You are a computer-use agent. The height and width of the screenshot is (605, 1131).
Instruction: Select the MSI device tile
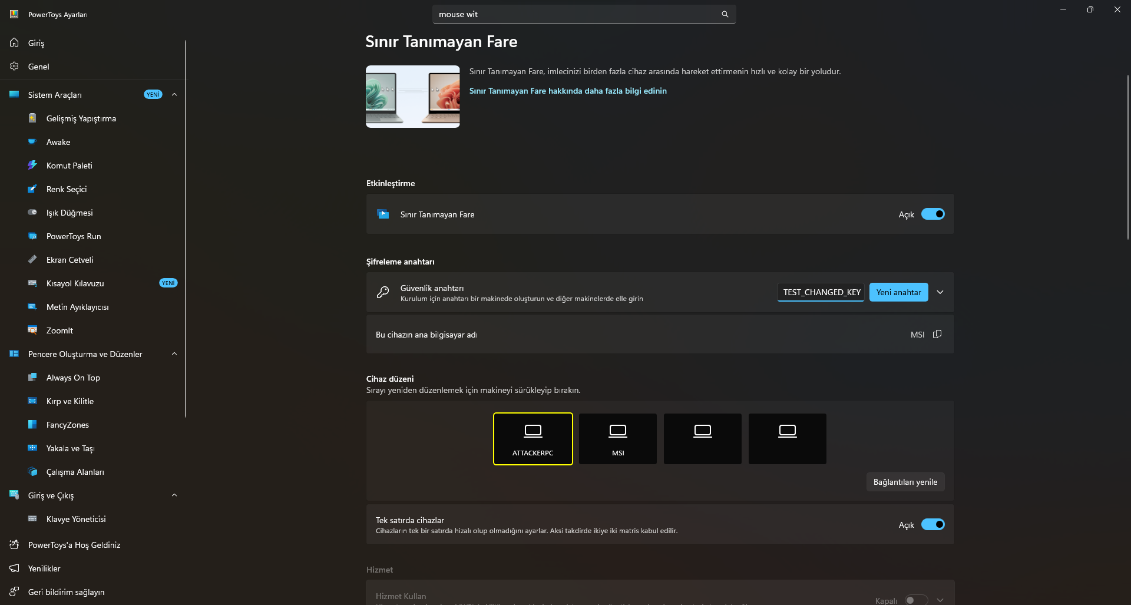(618, 439)
